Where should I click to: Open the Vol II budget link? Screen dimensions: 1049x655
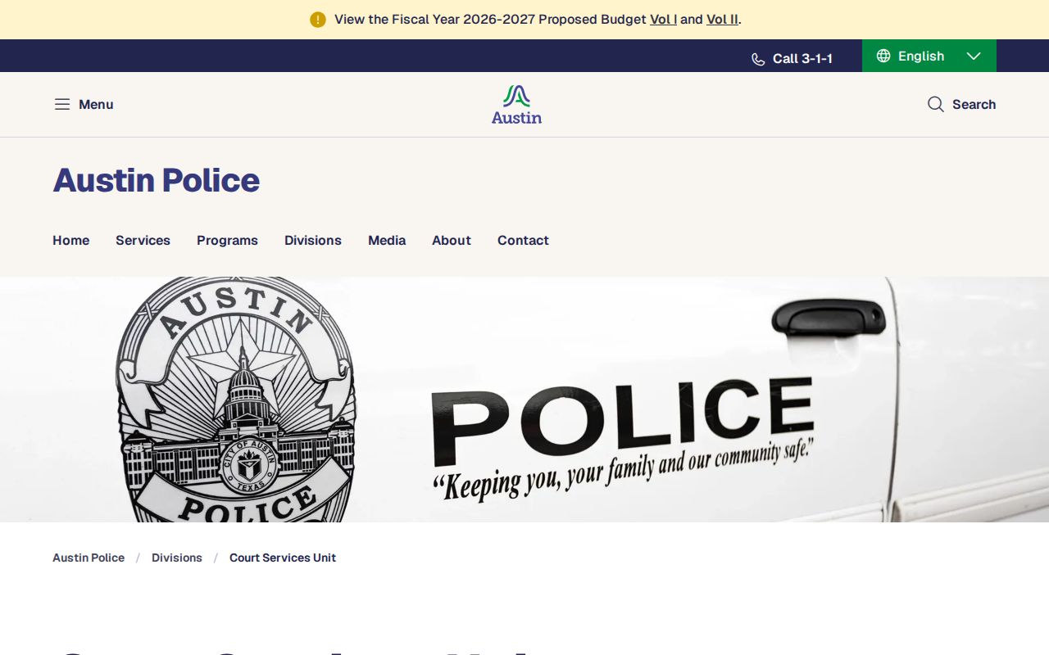(x=722, y=19)
